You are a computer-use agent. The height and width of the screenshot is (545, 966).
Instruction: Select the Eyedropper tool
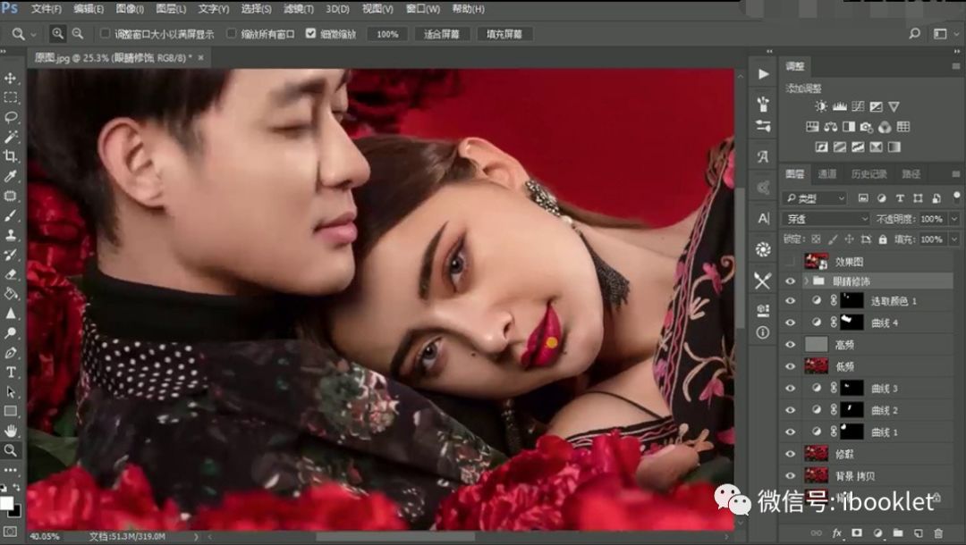[10, 172]
